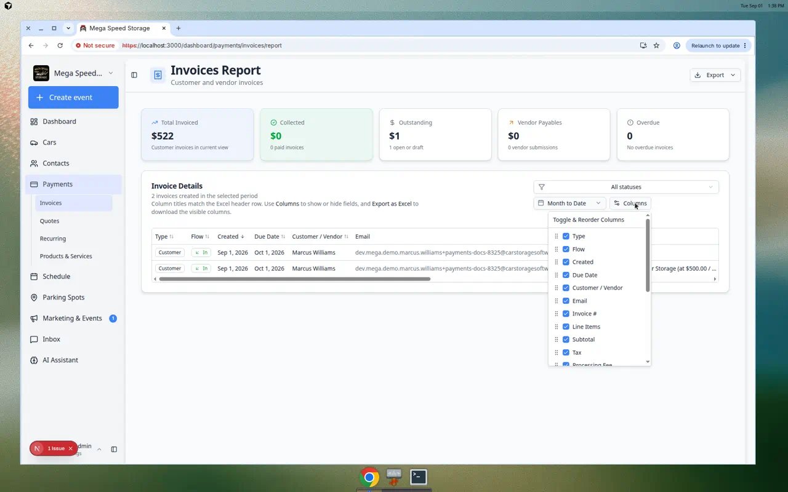Click the browser reload icon
The width and height of the screenshot is (788, 492).
click(60, 46)
